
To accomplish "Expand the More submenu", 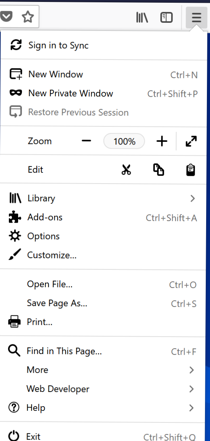I will [103, 370].
